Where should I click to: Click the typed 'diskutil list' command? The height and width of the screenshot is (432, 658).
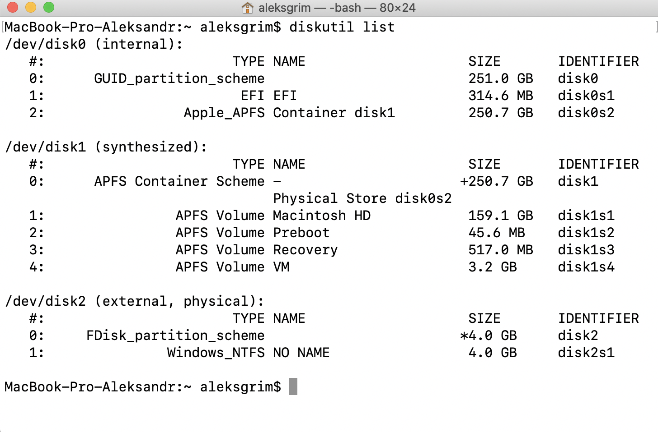tap(342, 27)
